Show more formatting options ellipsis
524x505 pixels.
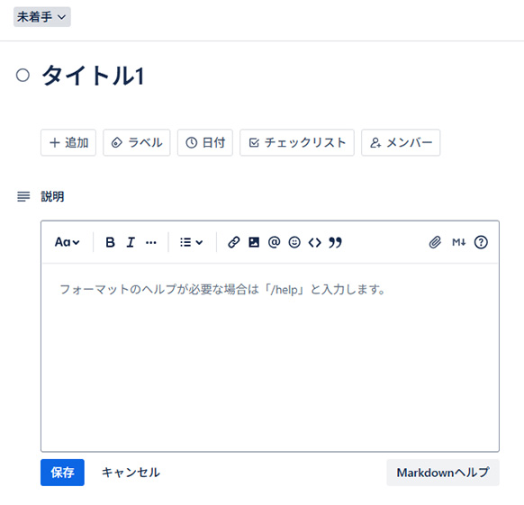click(x=151, y=242)
